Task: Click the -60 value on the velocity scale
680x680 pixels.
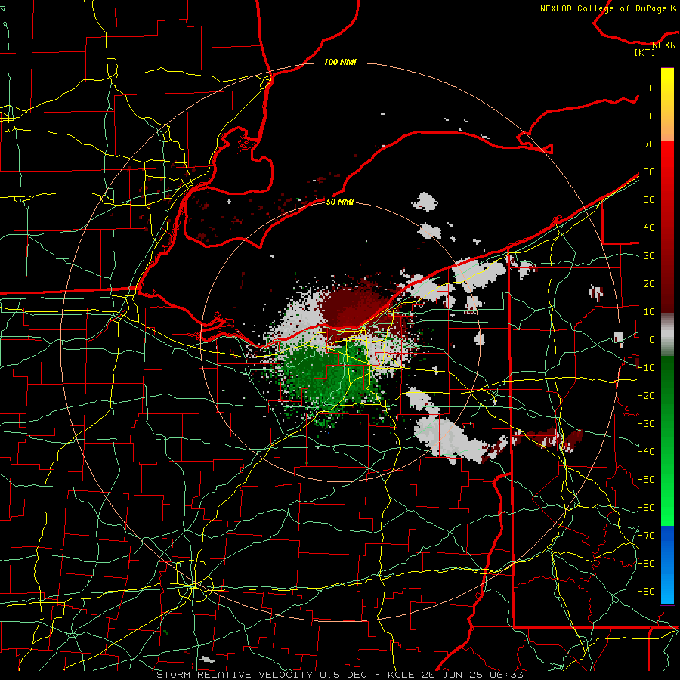Action: pyautogui.click(x=646, y=508)
